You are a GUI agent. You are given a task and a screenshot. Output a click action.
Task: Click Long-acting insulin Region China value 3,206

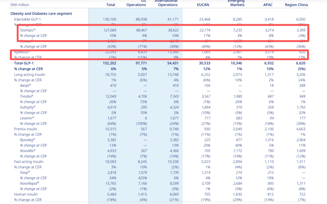(301, 75)
